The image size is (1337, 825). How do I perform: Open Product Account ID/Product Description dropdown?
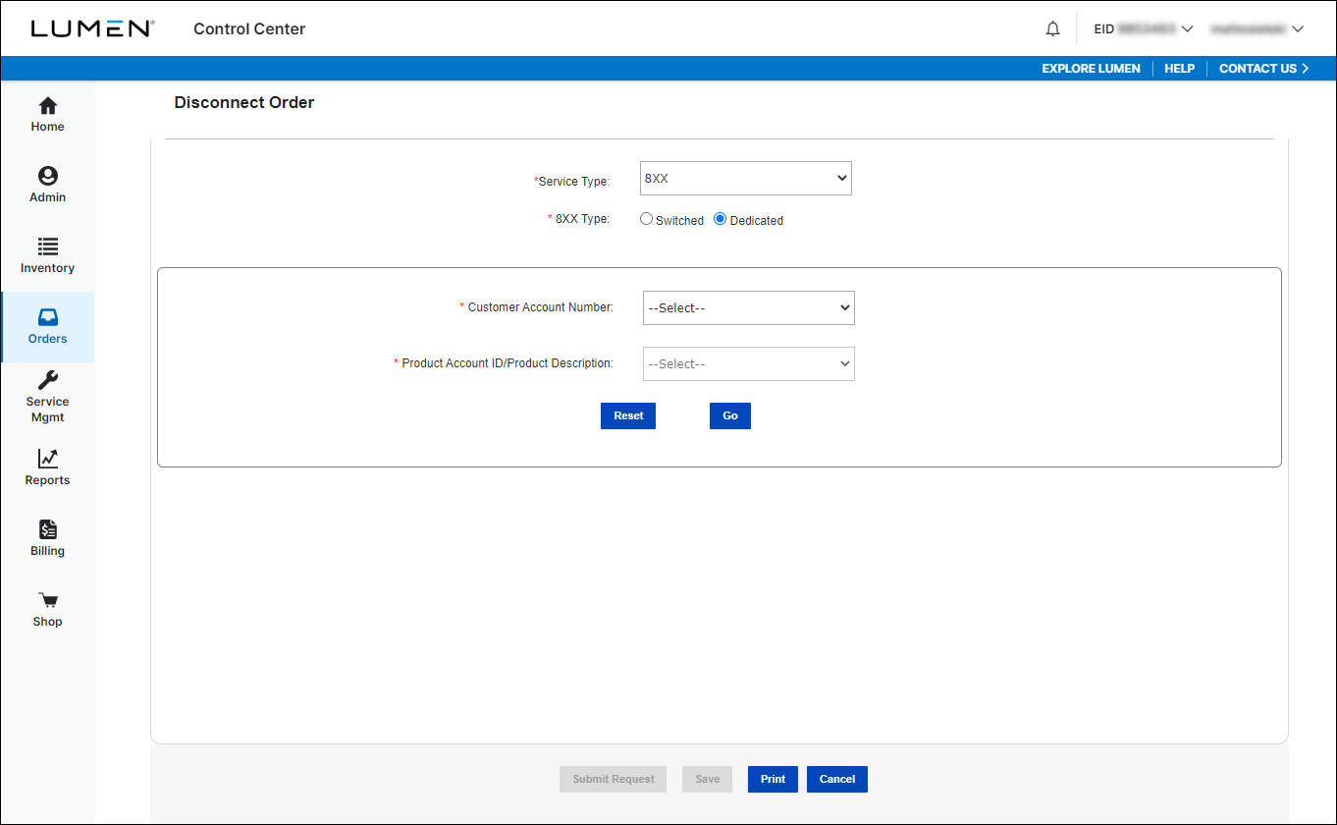coord(749,363)
